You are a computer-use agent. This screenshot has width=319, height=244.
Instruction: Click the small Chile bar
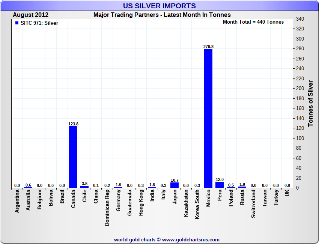click(84, 187)
